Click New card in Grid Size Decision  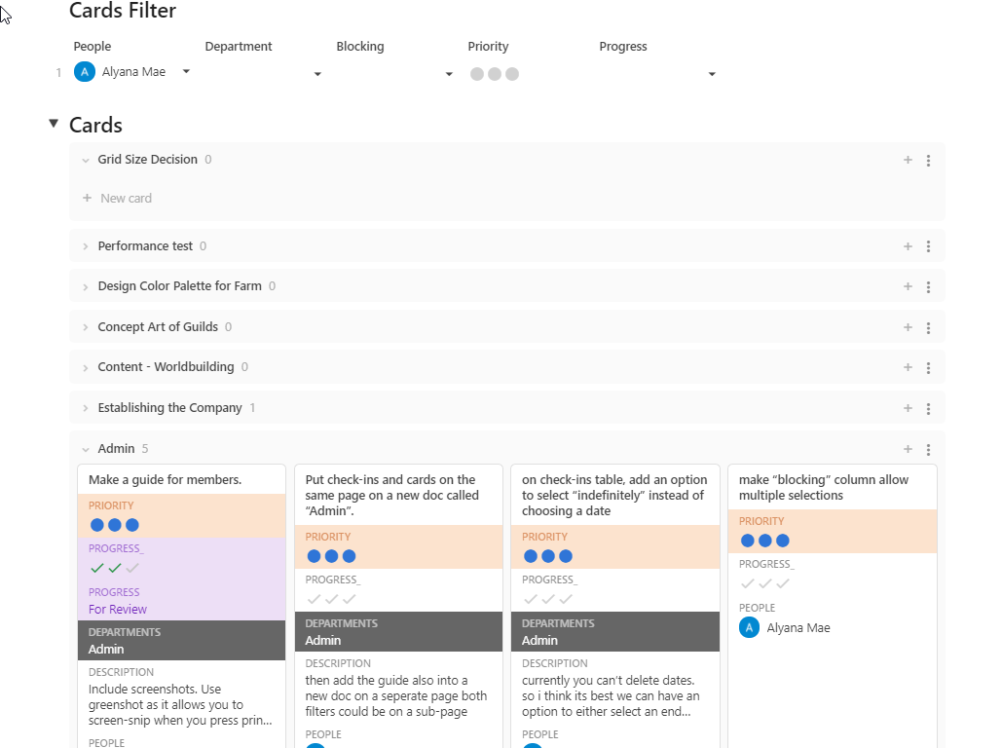pos(126,199)
